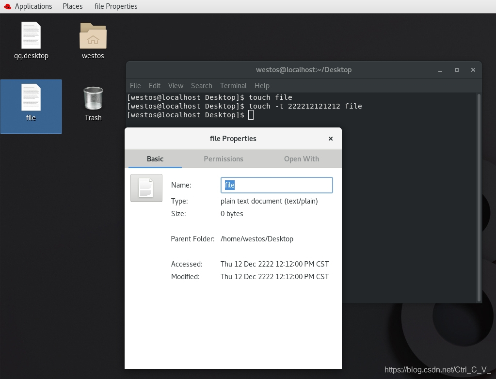Select the file icon on desktop
The height and width of the screenshot is (379, 496).
tap(31, 97)
